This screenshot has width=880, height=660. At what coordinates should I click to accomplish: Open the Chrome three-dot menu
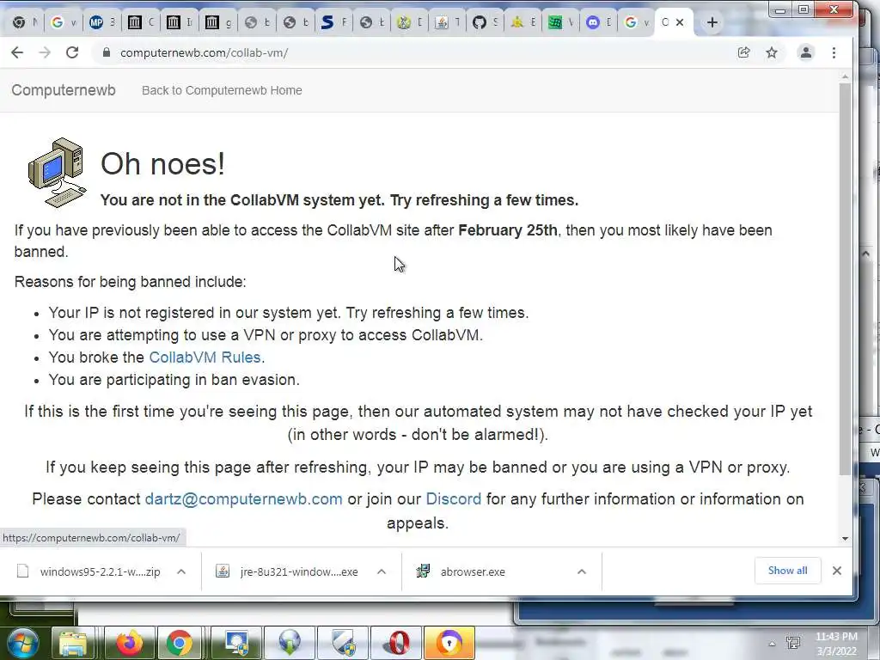834,52
